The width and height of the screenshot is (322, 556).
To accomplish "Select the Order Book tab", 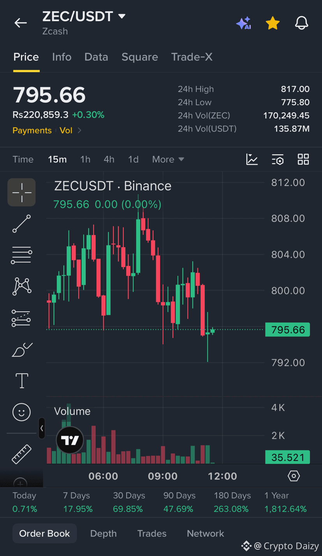I will click(x=45, y=533).
